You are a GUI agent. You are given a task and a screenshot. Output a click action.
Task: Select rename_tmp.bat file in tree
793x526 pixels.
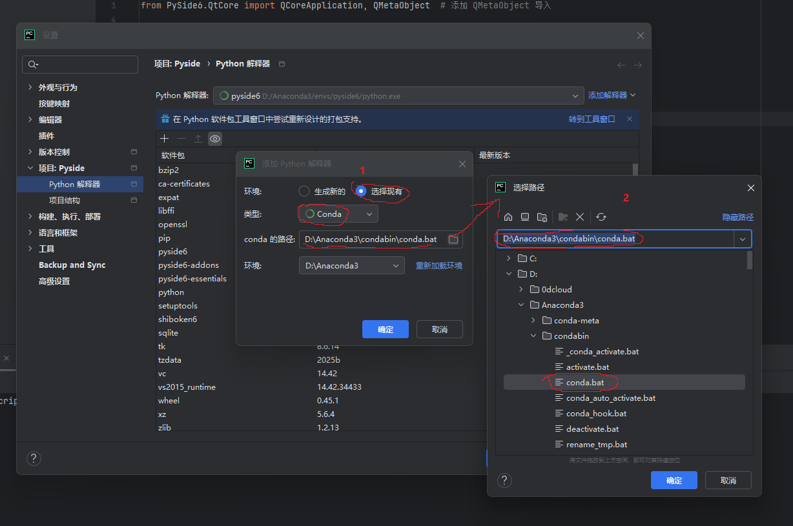pyautogui.click(x=597, y=444)
